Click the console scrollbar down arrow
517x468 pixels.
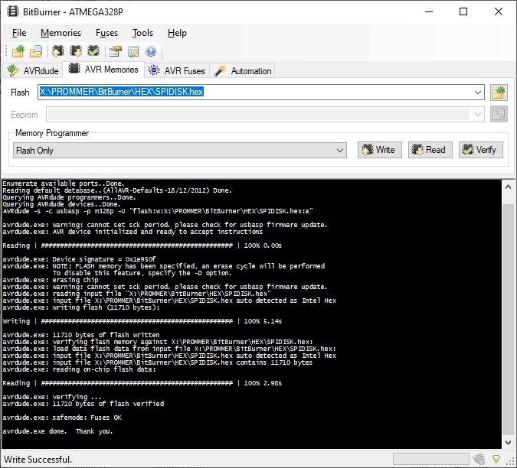[508, 442]
